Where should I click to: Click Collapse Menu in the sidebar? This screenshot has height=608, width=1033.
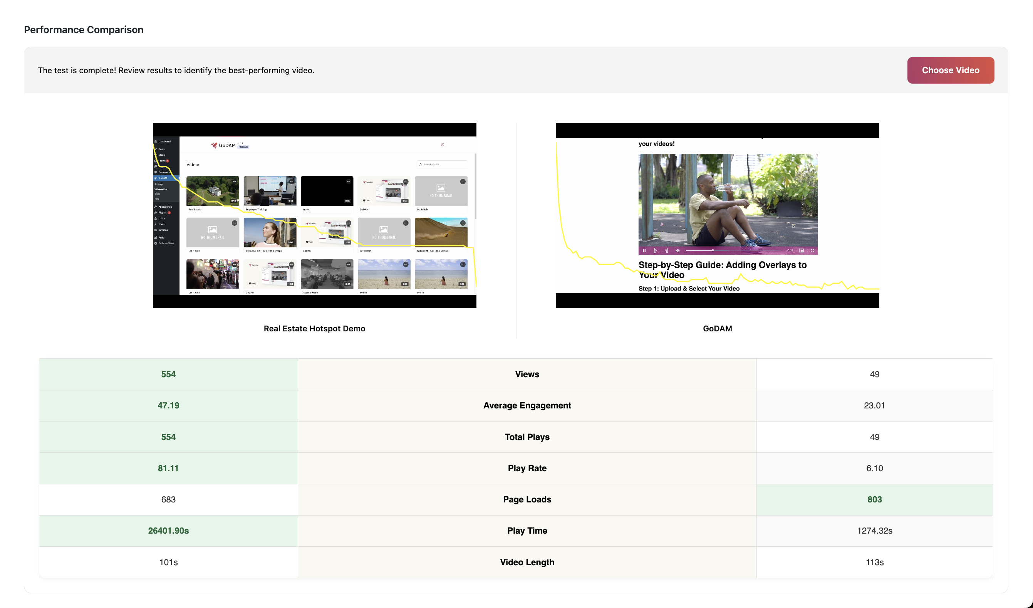[165, 243]
